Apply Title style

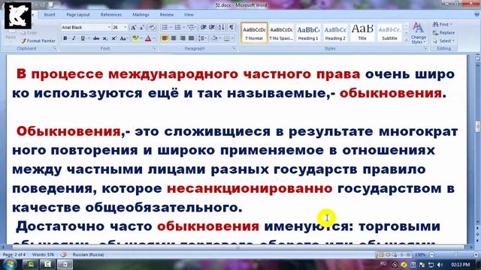tap(362, 32)
